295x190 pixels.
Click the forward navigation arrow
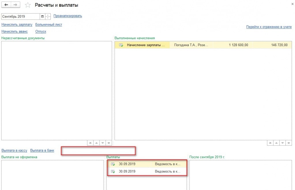[x=16, y=5]
